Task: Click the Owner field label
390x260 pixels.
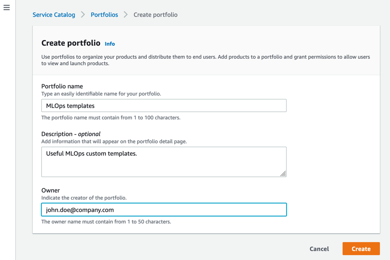Action: coord(50,190)
